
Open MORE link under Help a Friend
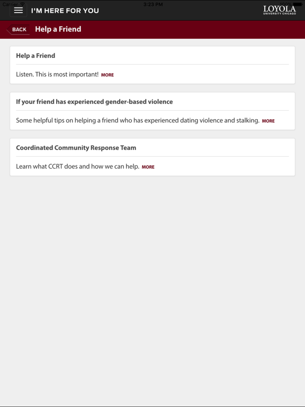tap(107, 75)
